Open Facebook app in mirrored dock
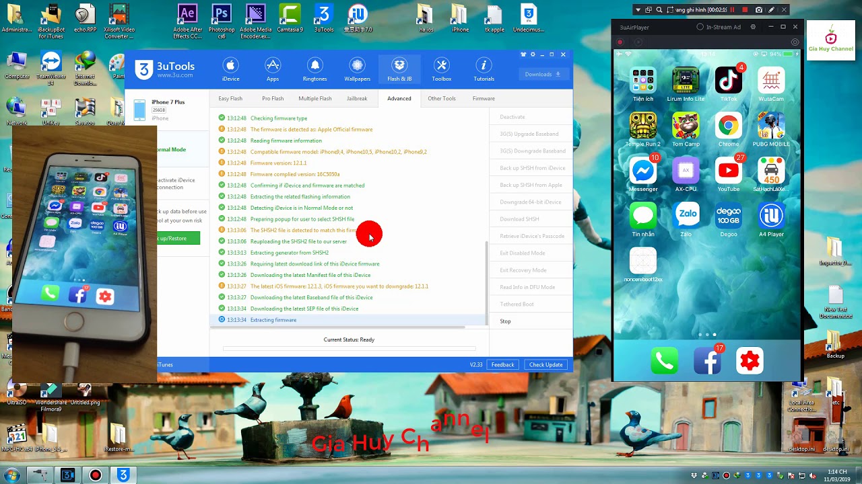This screenshot has width=862, height=484. point(707,361)
